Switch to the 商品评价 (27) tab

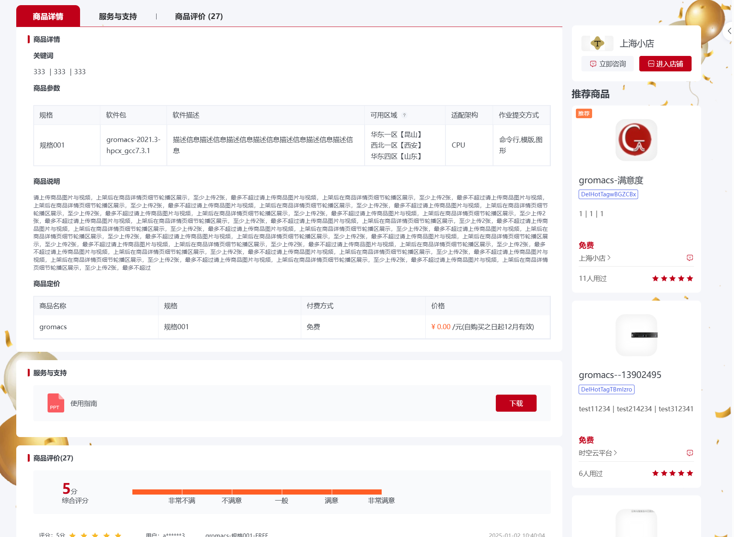point(199,17)
